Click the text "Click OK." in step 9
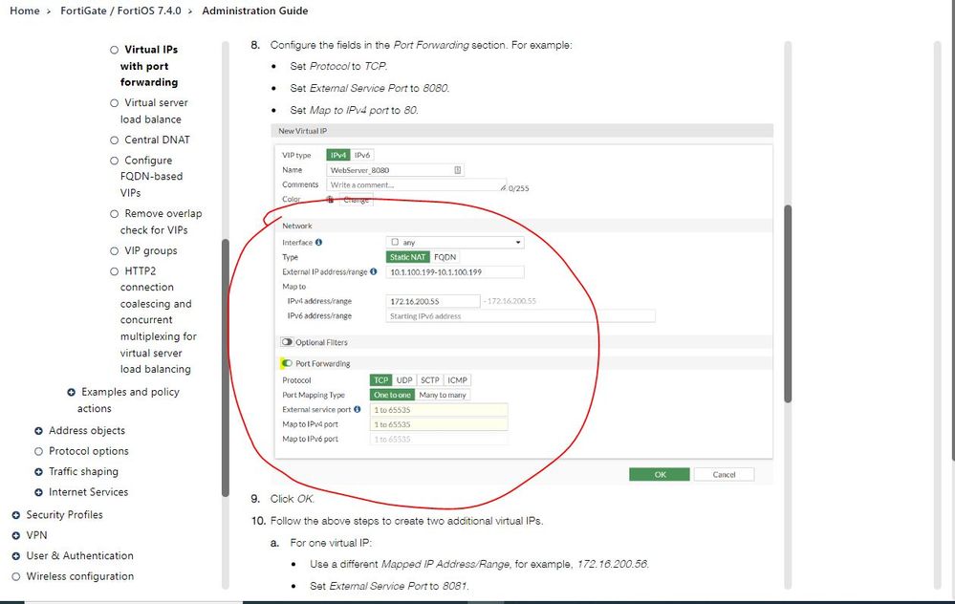 pos(293,499)
